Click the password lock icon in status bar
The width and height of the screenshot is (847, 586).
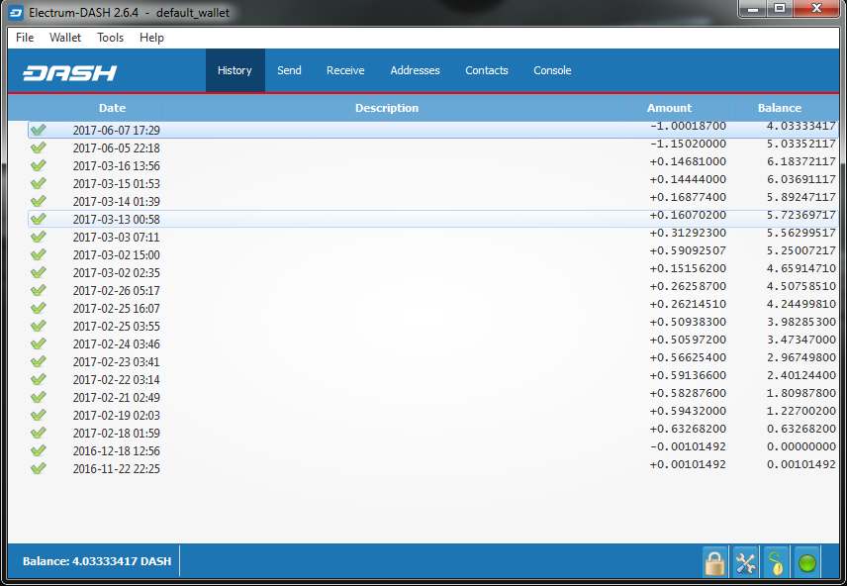(x=714, y=563)
